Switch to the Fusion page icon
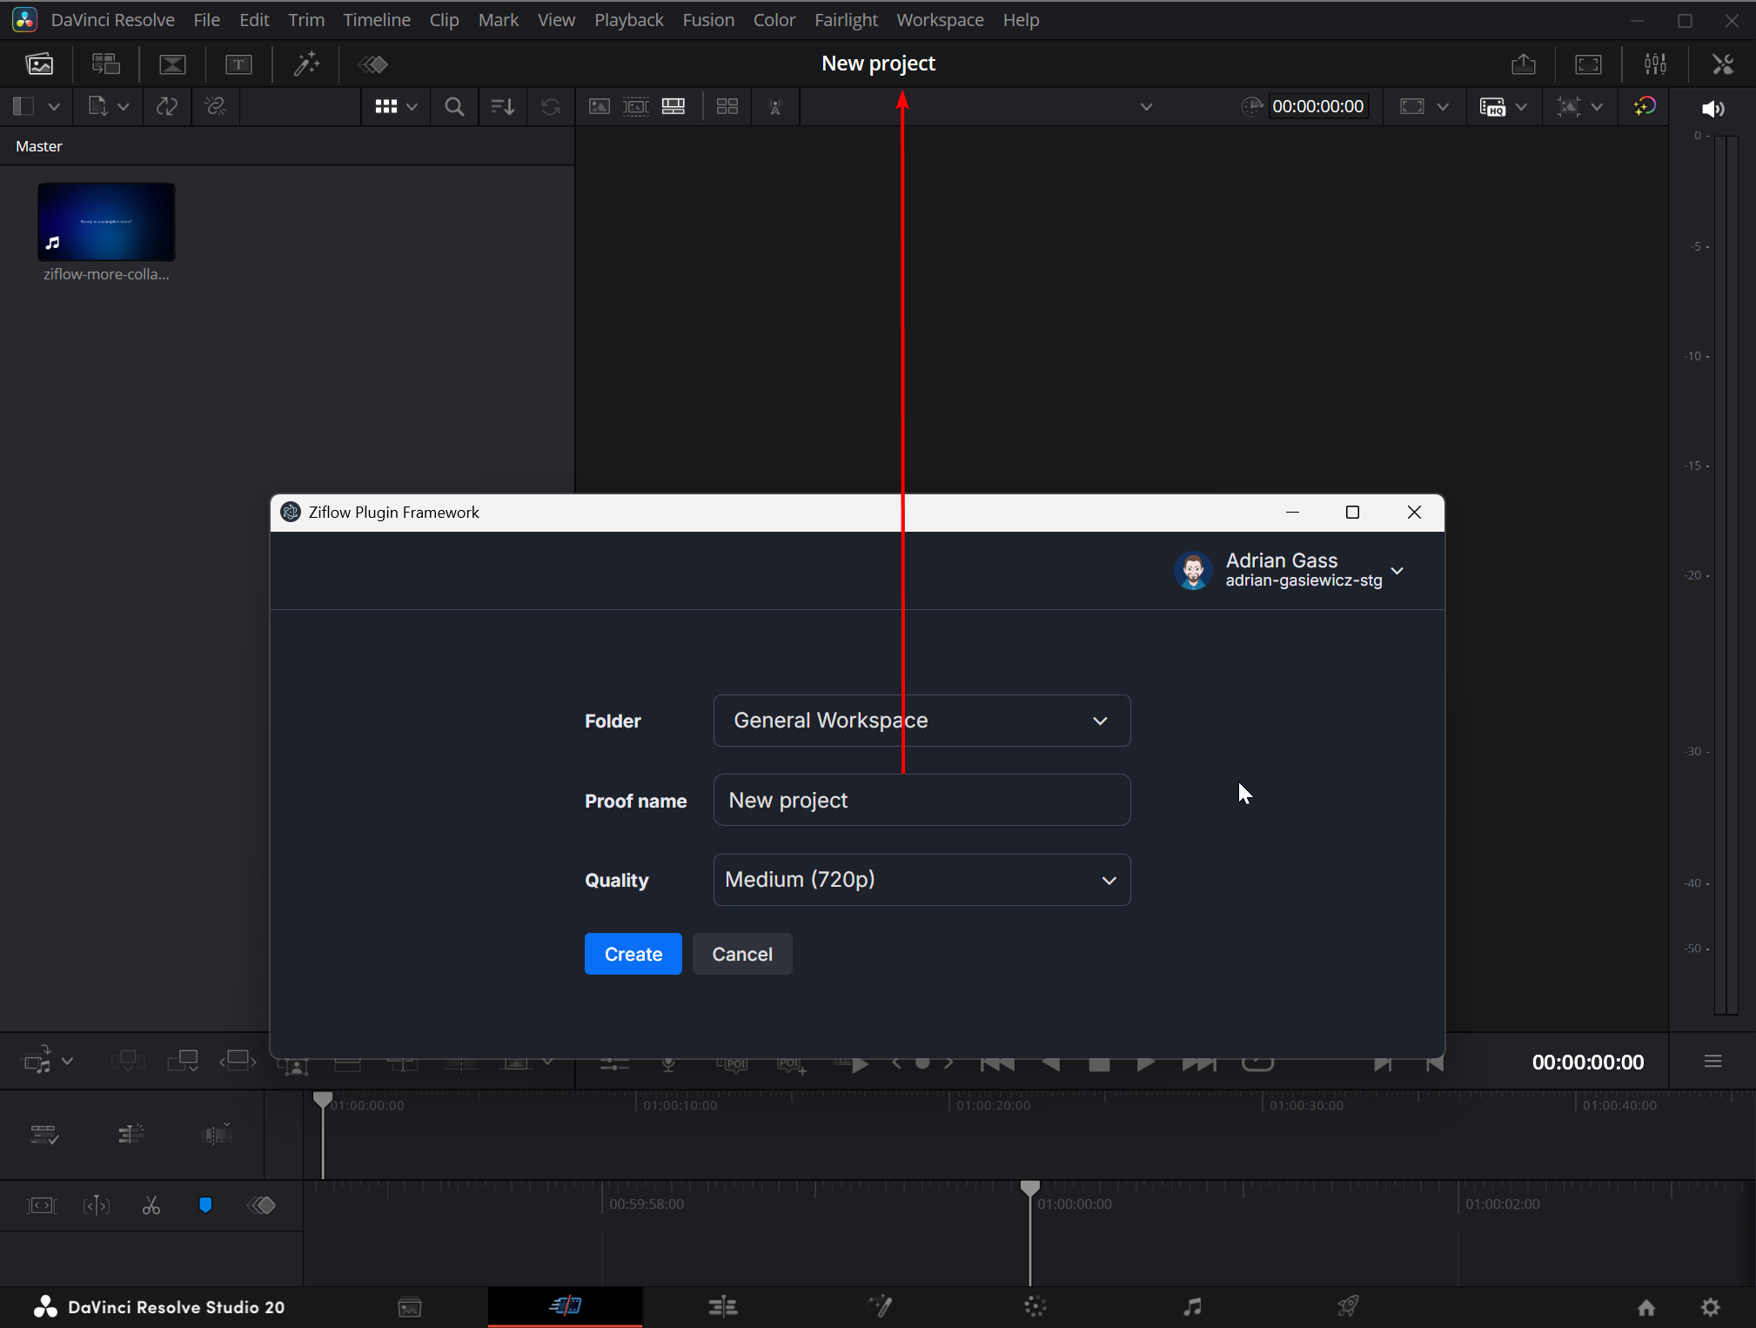1756x1328 pixels. (880, 1307)
